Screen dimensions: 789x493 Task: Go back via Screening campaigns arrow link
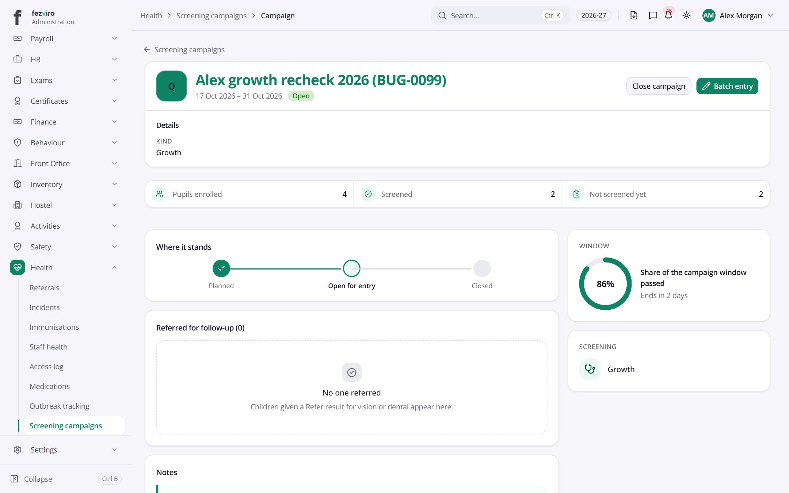pyautogui.click(x=184, y=49)
